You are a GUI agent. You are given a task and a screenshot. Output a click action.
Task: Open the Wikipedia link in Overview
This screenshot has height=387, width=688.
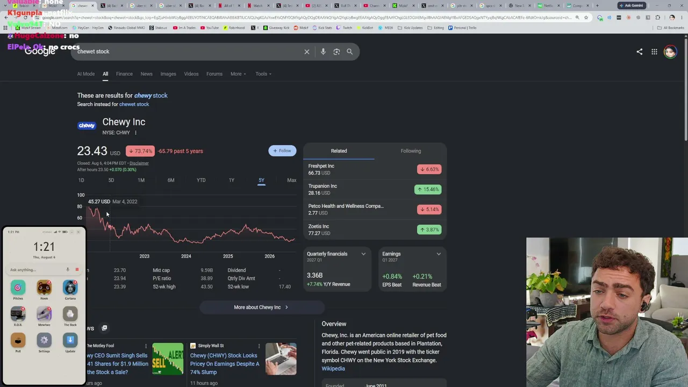333,369
